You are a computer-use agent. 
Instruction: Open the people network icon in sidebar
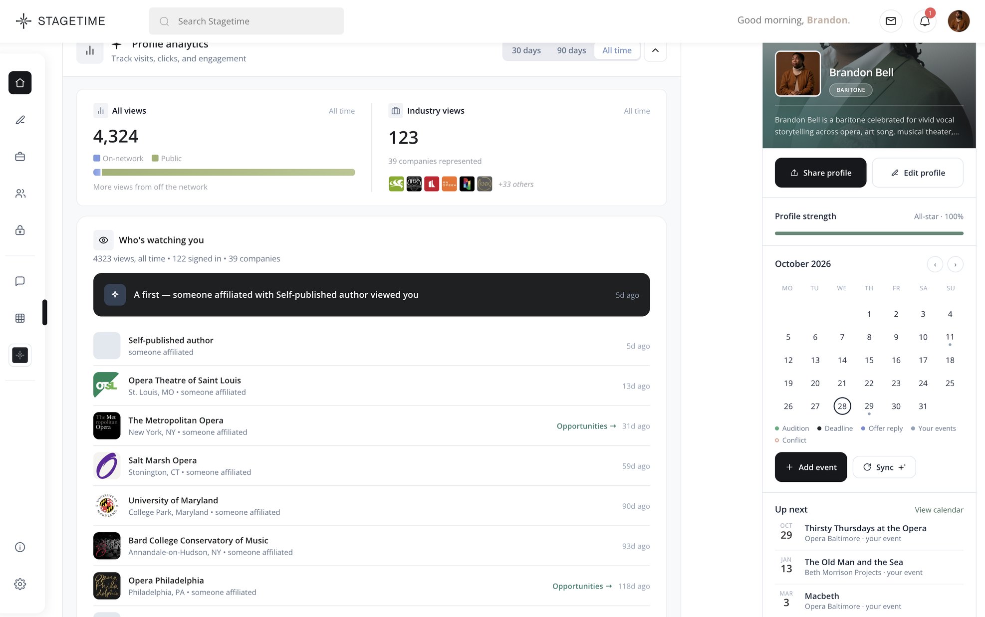pos(20,194)
